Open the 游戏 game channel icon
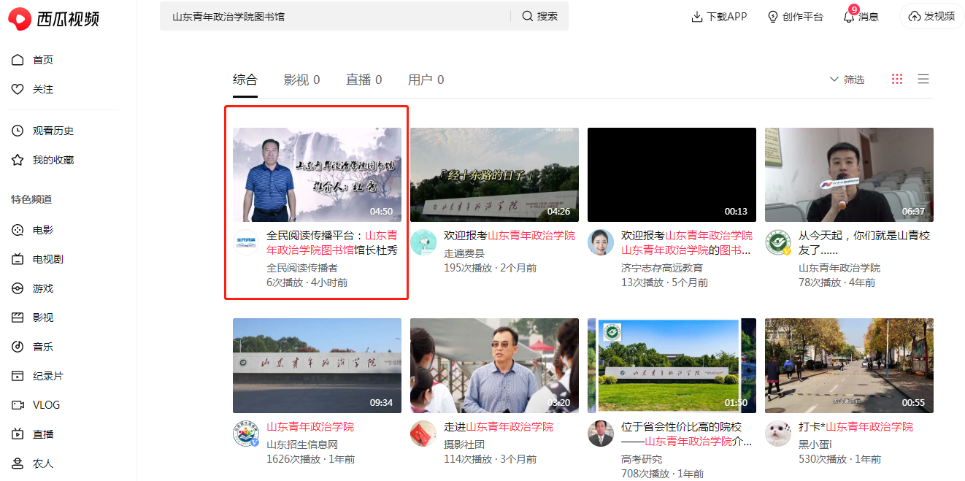Image resolution: width=965 pixels, height=481 pixels. point(18,288)
